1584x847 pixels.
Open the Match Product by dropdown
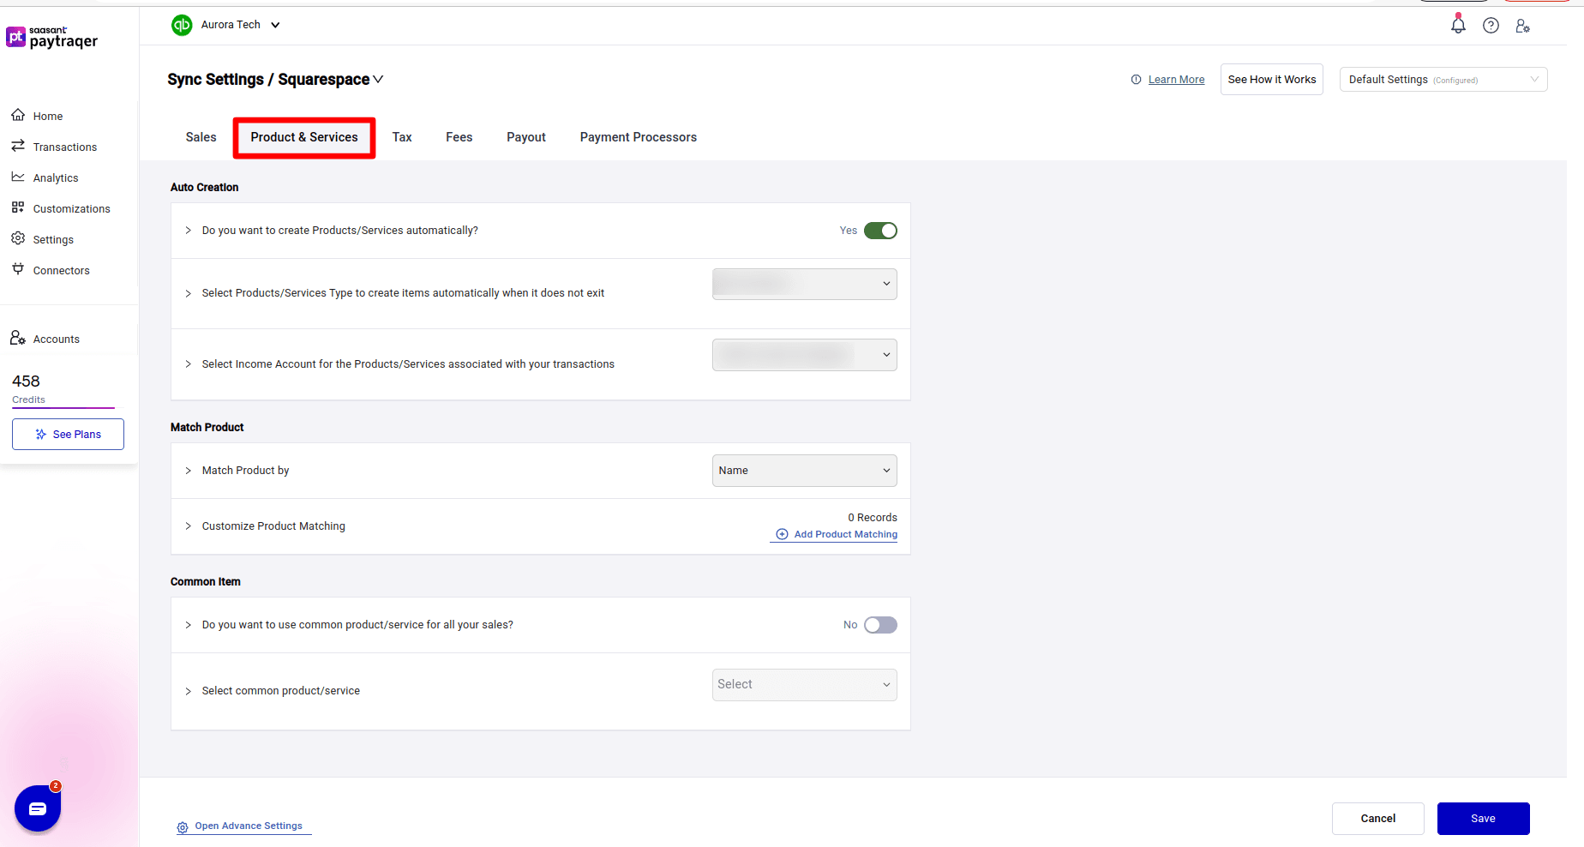pos(804,470)
